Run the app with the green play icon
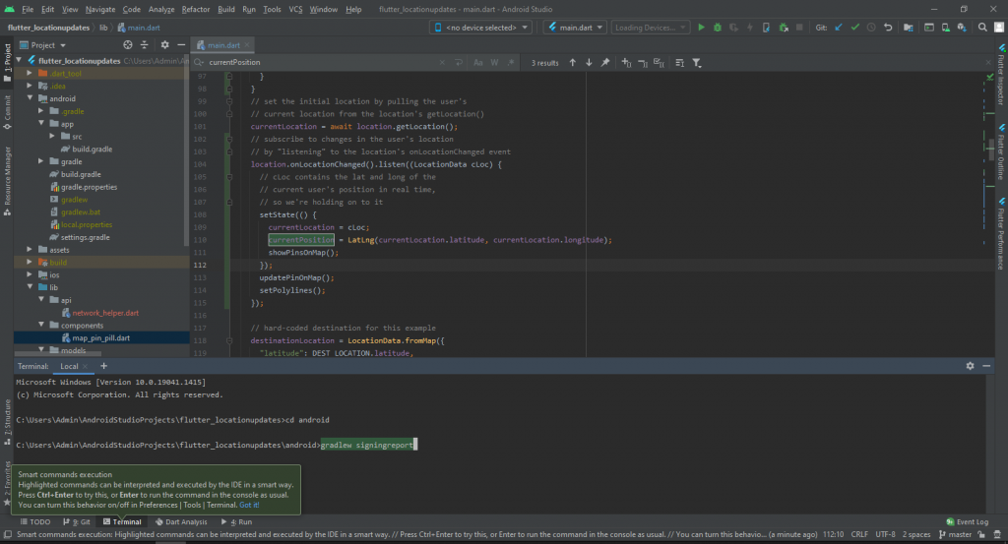The height and width of the screenshot is (544, 1008). [x=701, y=28]
